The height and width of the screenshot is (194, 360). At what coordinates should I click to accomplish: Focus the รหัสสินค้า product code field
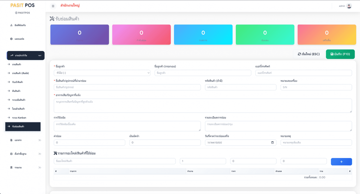(x=241, y=87)
